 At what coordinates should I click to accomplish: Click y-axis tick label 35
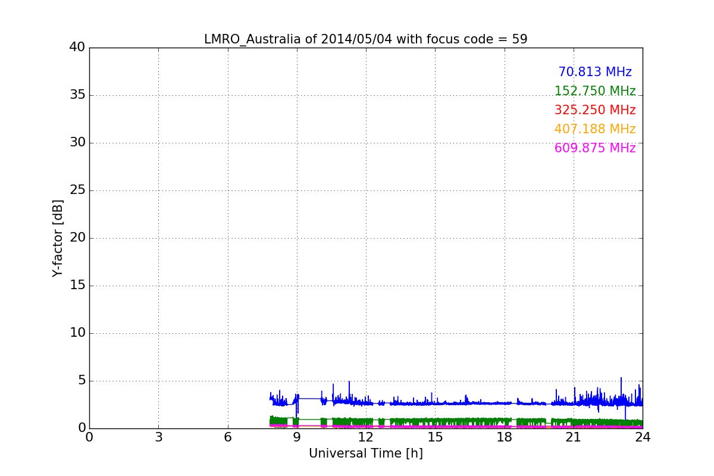tap(77, 95)
